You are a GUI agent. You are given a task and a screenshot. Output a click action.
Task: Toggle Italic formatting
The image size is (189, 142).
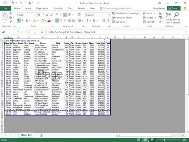coord(23,21)
